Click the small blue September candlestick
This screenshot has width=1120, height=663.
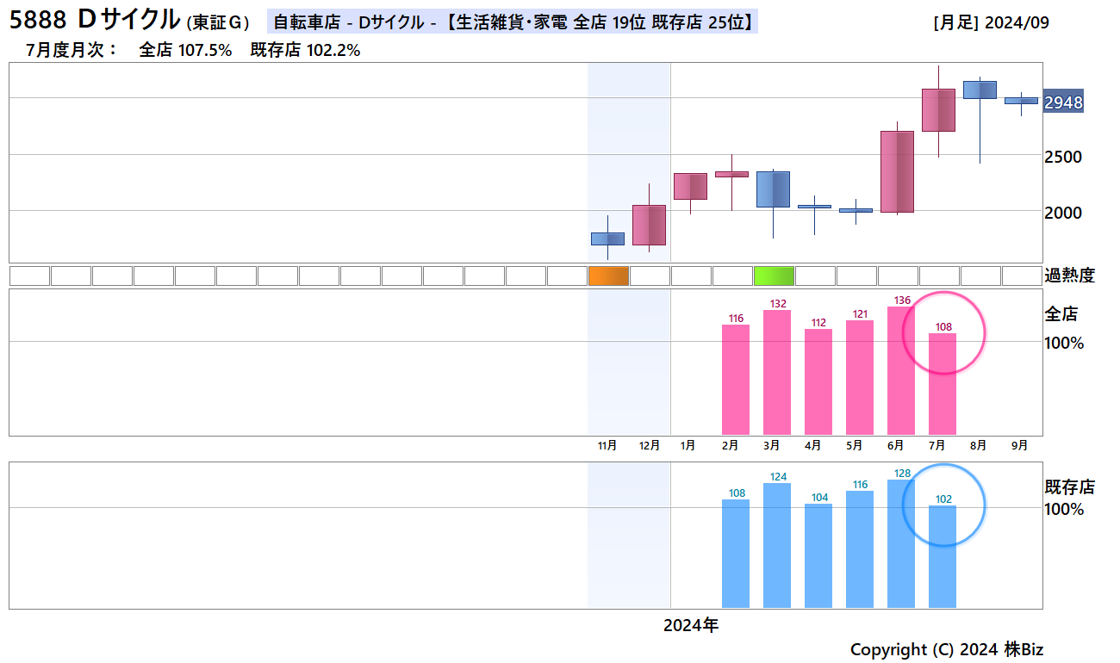(1021, 101)
